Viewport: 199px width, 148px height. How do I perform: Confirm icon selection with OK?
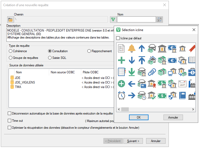click(x=138, y=117)
